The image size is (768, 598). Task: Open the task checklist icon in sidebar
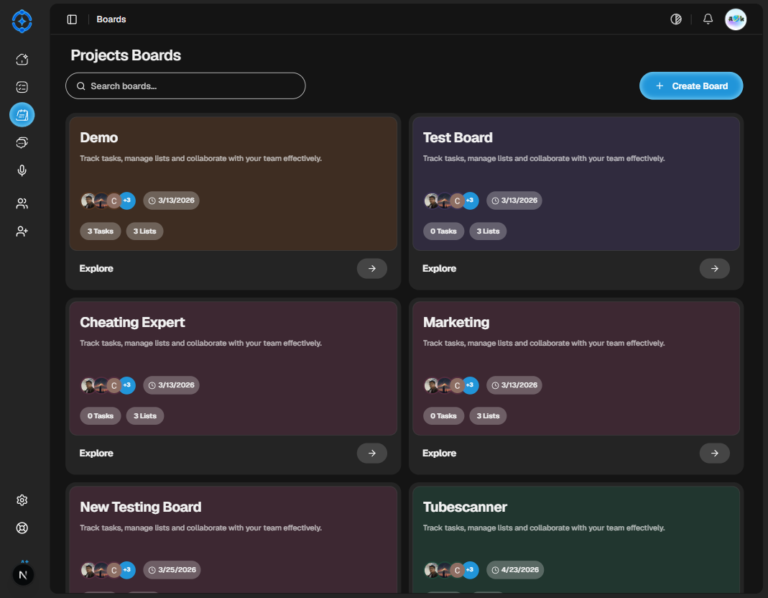tap(22, 87)
